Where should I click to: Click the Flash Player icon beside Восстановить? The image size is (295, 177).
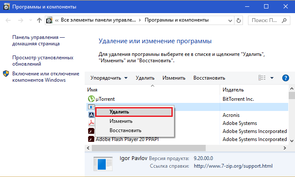coord(91,131)
